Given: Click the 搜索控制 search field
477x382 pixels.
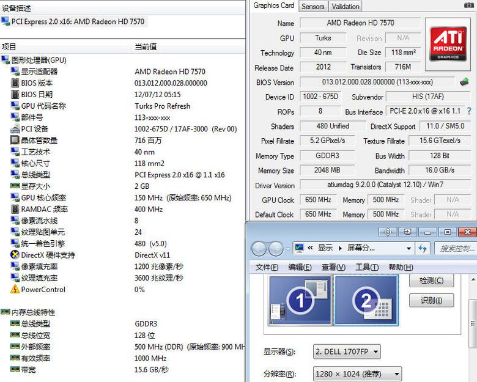Looking at the screenshot, I should coord(456,249).
